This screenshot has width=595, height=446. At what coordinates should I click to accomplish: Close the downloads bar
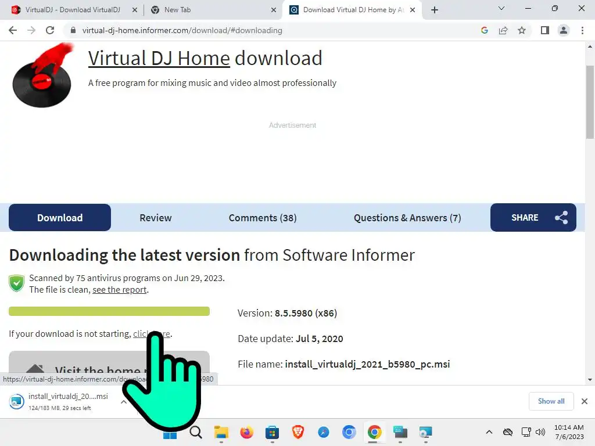tap(585, 401)
